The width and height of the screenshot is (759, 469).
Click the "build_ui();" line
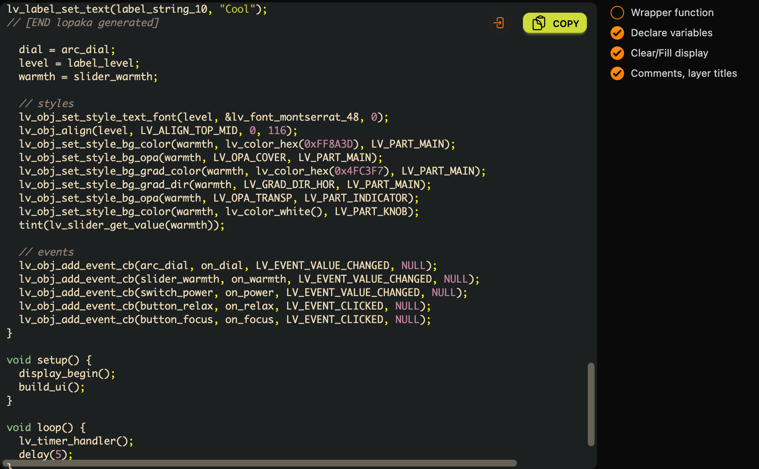tap(52, 387)
